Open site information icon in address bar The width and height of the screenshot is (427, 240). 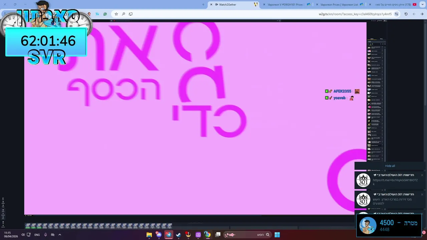coord(397,14)
